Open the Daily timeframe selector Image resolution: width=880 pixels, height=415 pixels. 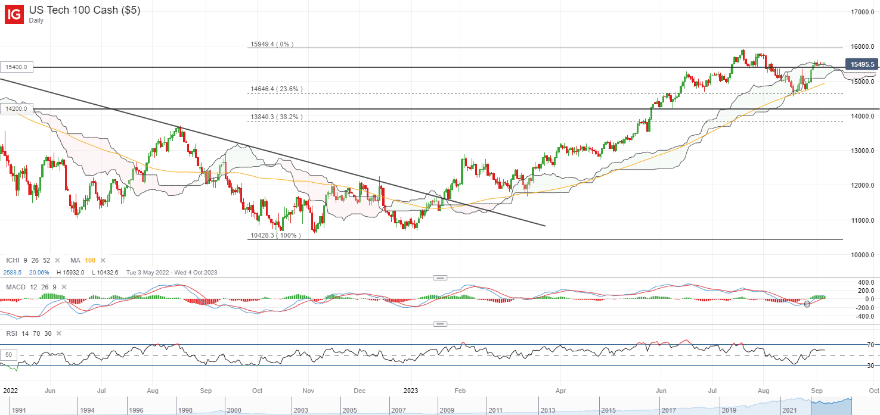[37, 21]
